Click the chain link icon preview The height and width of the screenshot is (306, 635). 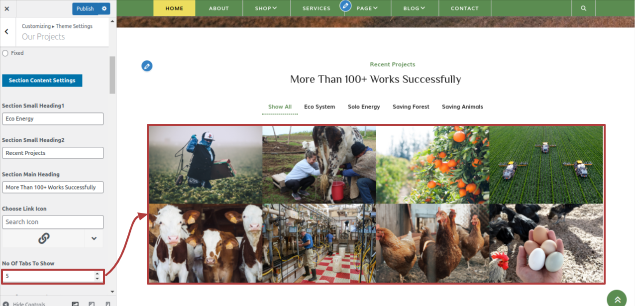coord(44,238)
